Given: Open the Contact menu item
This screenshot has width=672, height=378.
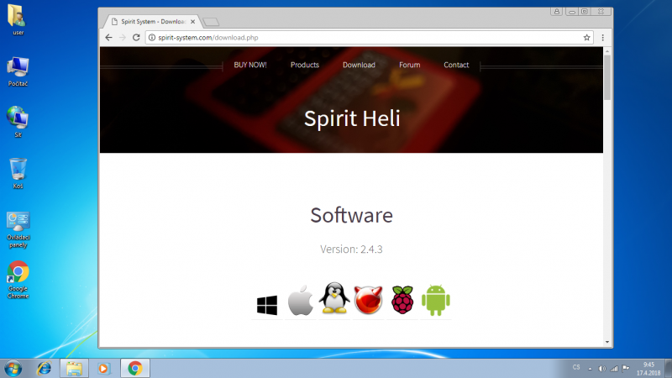Looking at the screenshot, I should pos(456,65).
